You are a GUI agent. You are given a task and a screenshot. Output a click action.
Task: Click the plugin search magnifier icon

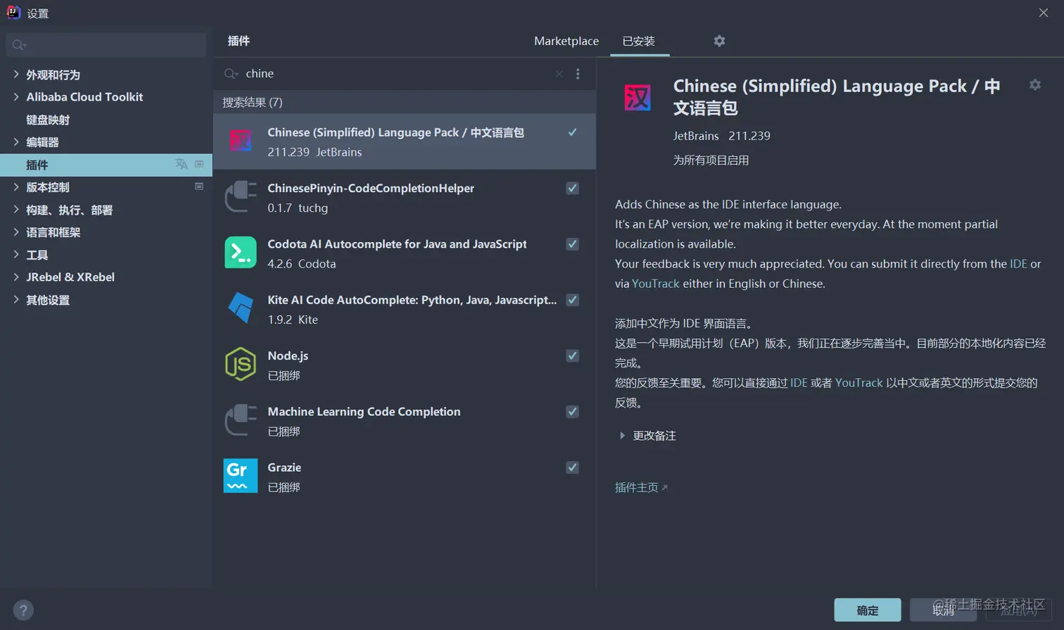point(231,74)
